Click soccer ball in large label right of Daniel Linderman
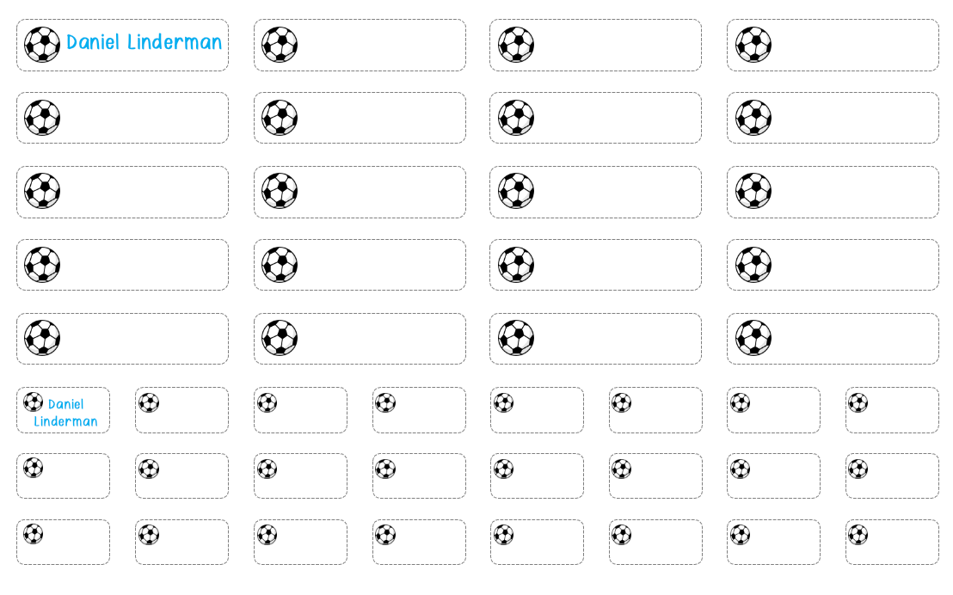Image resolution: width=953 pixels, height=595 pixels. [280, 45]
